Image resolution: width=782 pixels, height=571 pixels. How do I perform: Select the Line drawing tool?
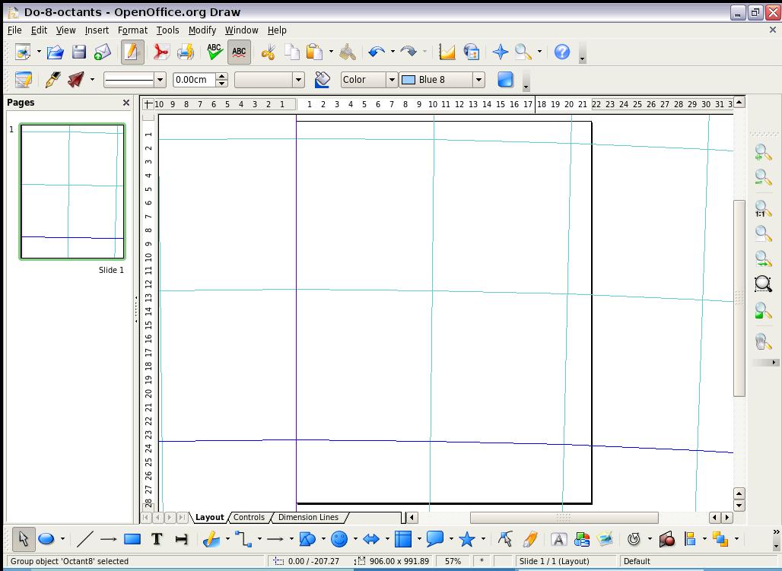(84, 538)
